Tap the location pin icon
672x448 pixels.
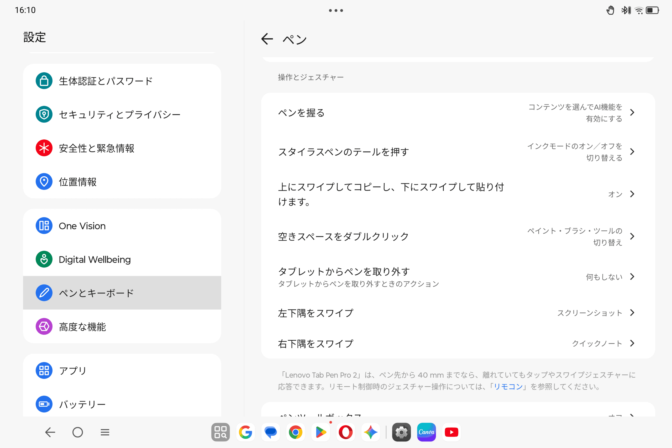pyautogui.click(x=44, y=181)
